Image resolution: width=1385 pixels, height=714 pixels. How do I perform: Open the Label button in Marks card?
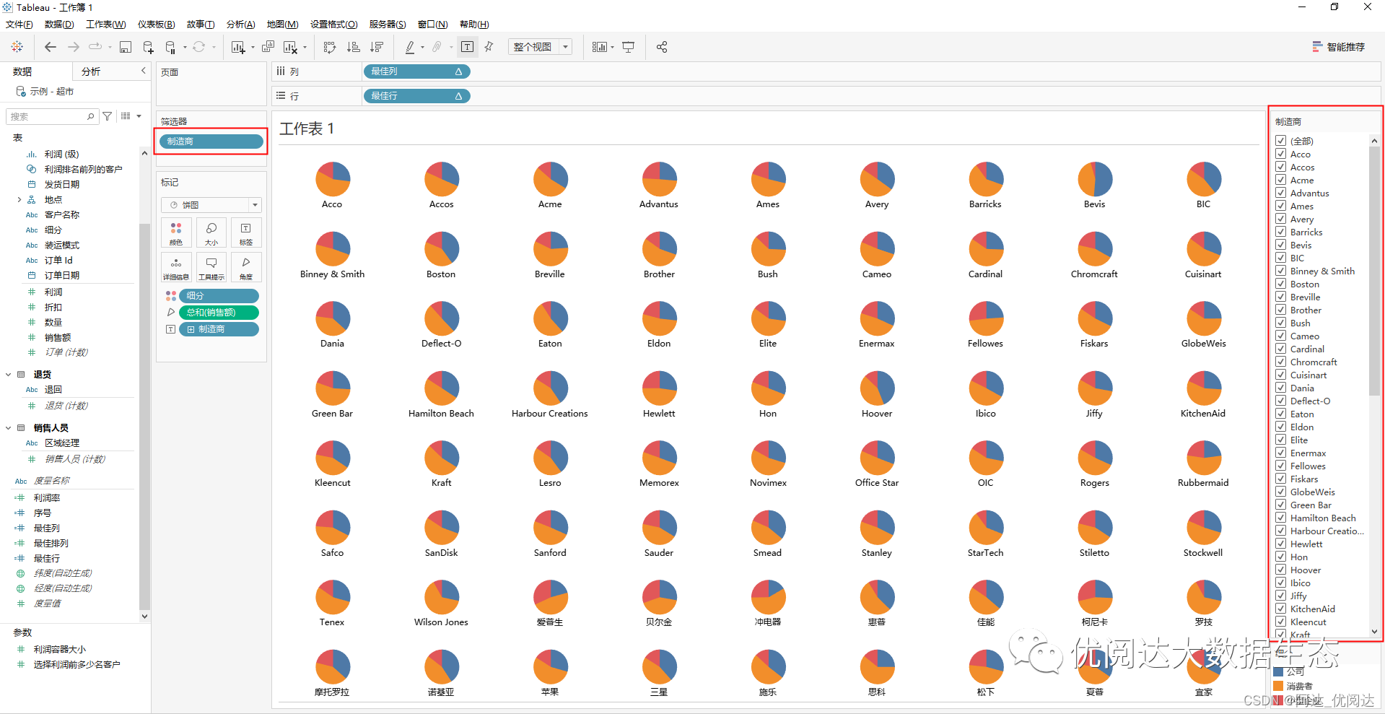[x=246, y=232]
